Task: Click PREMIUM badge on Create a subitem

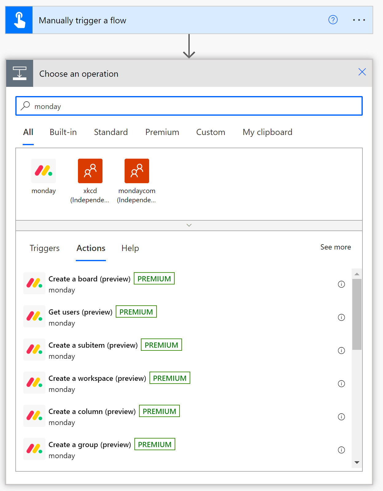Action: 161,345
